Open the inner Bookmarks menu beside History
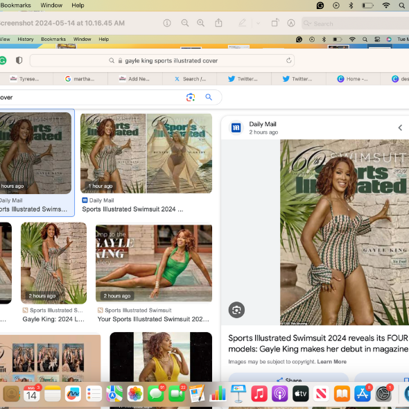Screen dimensions: 409x409 coord(53,39)
